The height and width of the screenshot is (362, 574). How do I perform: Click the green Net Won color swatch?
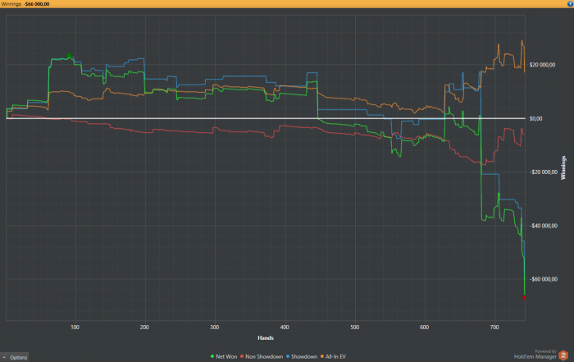tap(212, 356)
